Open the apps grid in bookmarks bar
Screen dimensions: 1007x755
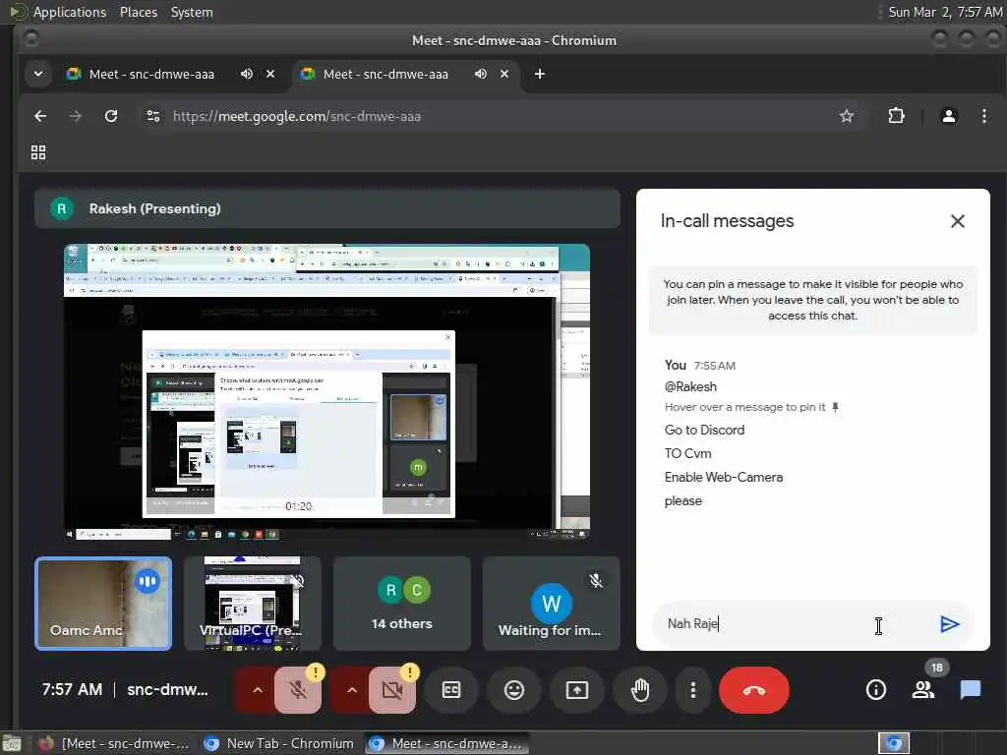38,152
